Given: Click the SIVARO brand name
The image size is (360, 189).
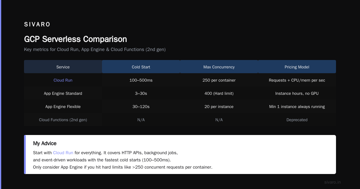Looking at the screenshot, I should 37,24.
